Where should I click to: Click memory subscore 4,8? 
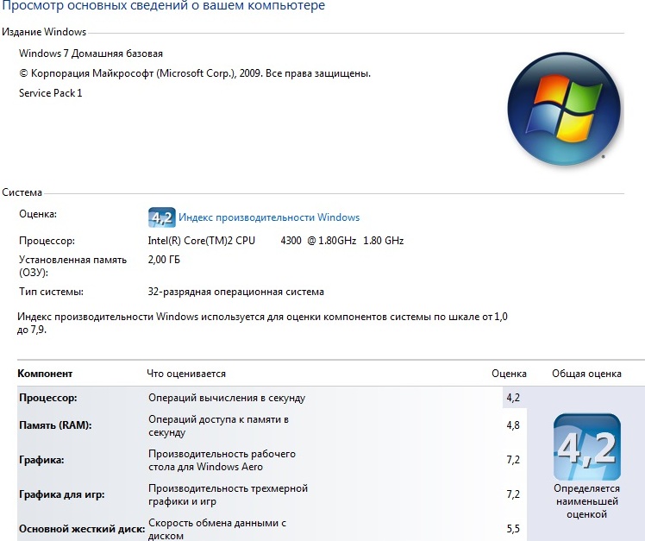coord(513,425)
